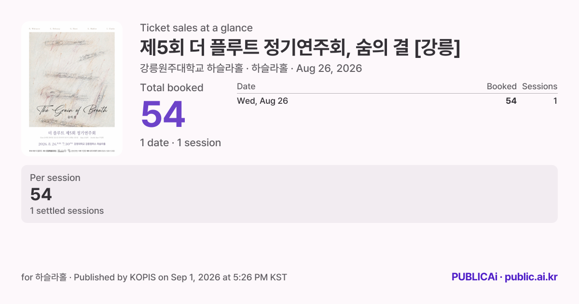Click the Date column header
The height and width of the screenshot is (304, 579).
(246, 86)
